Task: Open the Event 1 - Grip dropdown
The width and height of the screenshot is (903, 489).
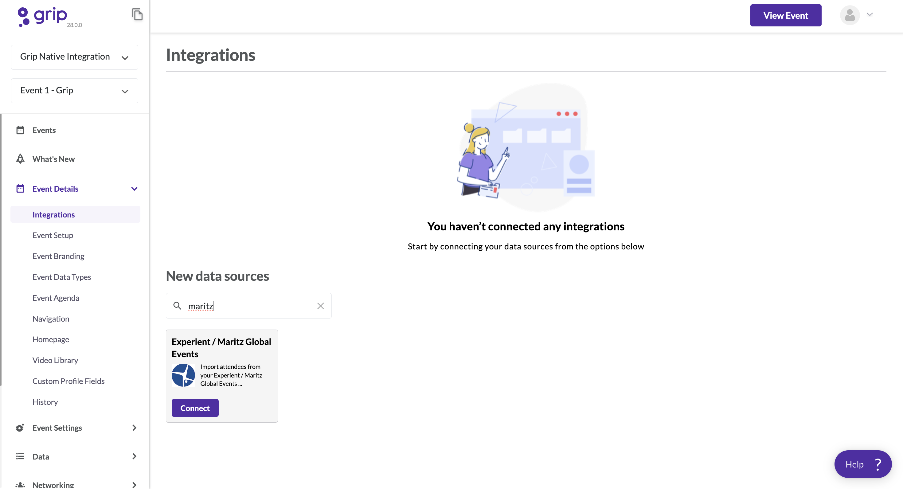Action: coord(75,90)
